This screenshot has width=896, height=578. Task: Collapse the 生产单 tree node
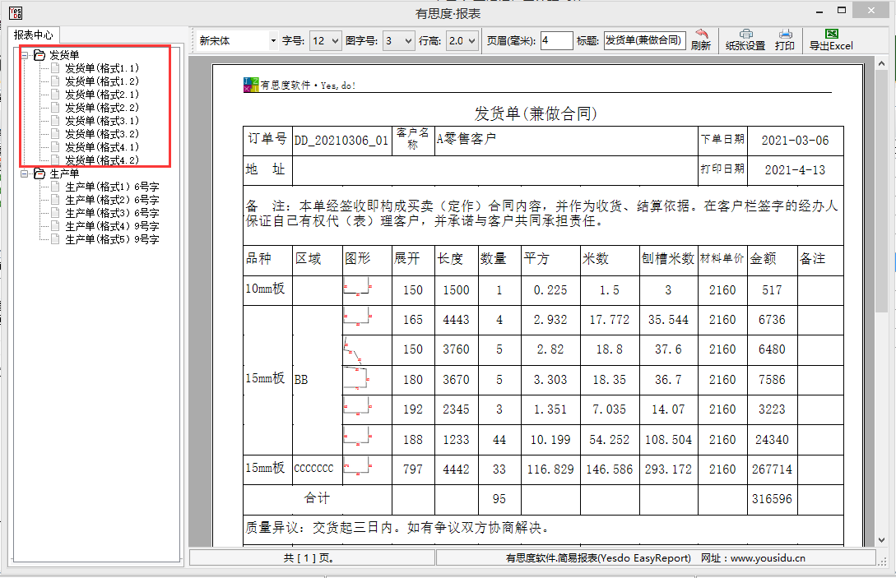pyautogui.click(x=25, y=173)
